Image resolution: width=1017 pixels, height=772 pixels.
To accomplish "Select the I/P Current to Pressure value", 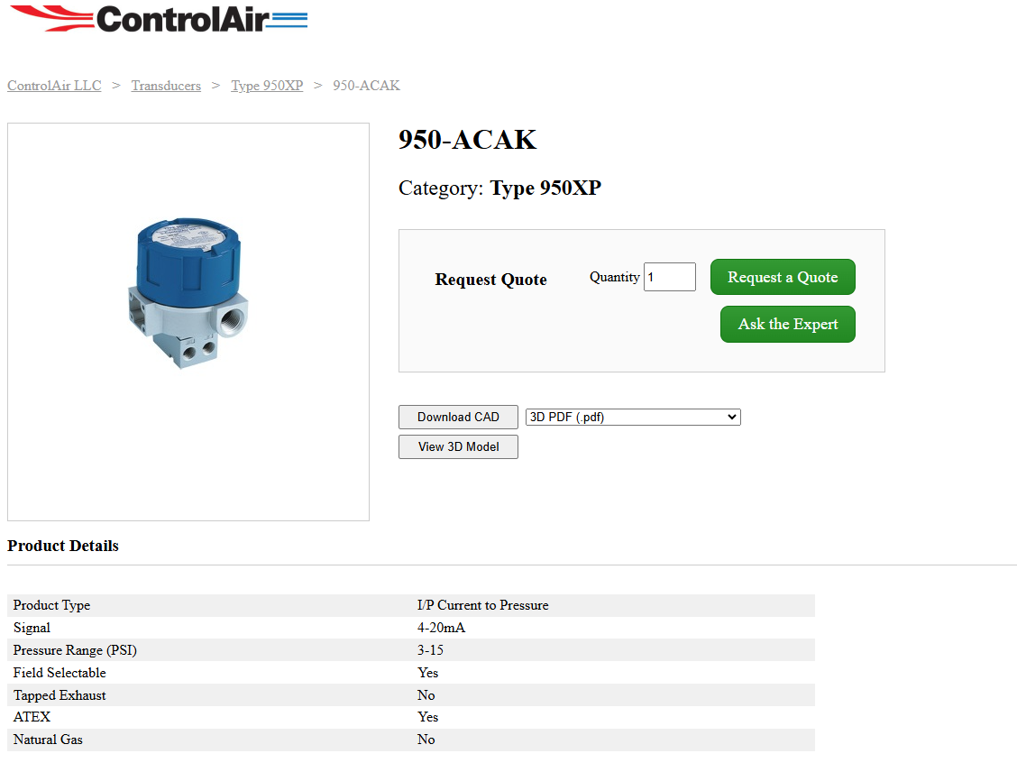I will coord(483,605).
